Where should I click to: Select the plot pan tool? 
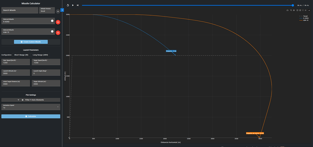click(294, 10)
